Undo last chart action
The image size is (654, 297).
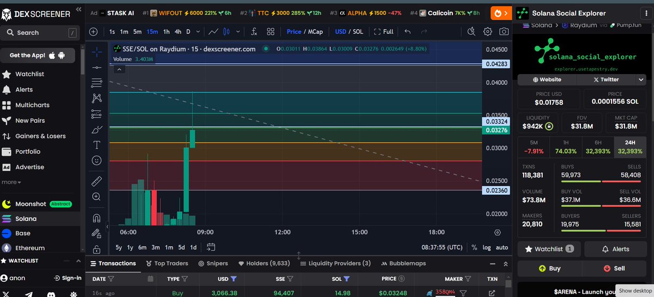click(408, 32)
